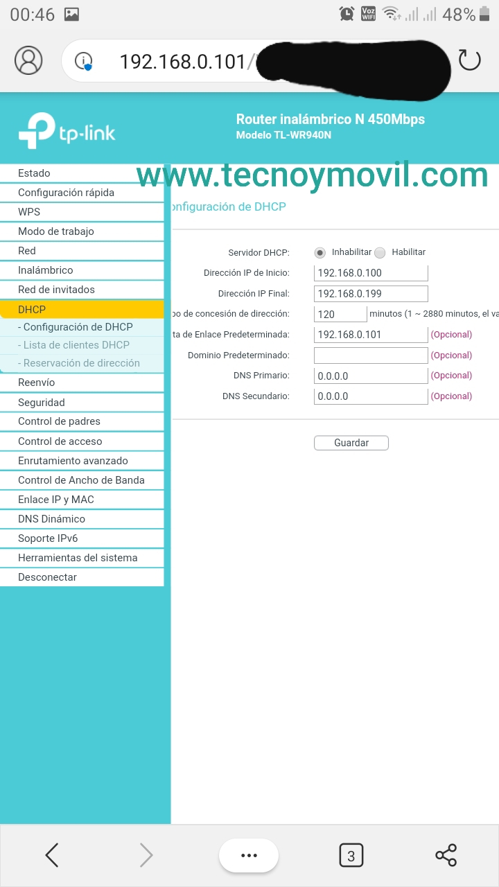Click the empty Dominio Predeterminado field
The width and height of the screenshot is (499, 887).
(x=371, y=355)
